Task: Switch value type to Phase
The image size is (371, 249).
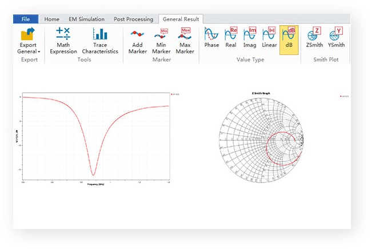Action: (212, 38)
